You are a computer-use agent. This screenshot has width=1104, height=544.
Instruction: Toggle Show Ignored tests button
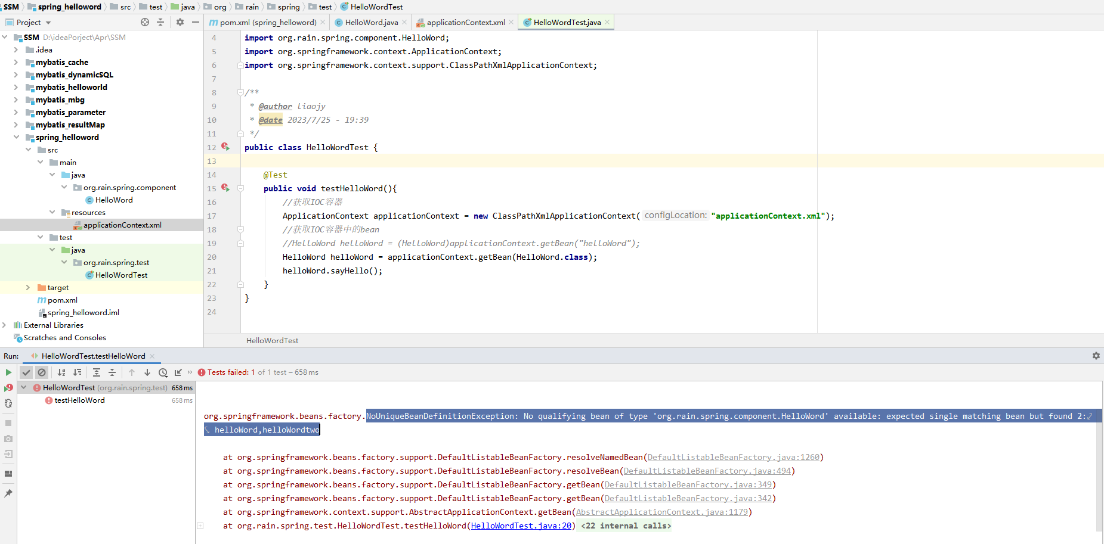pos(42,372)
